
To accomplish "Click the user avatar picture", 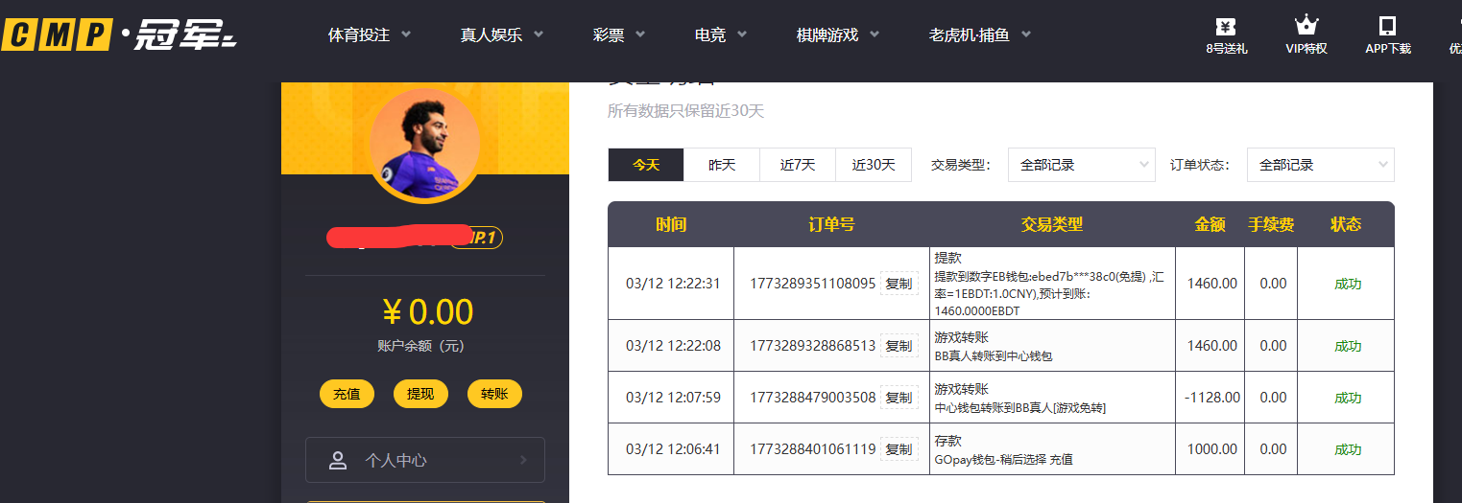I will (x=424, y=143).
